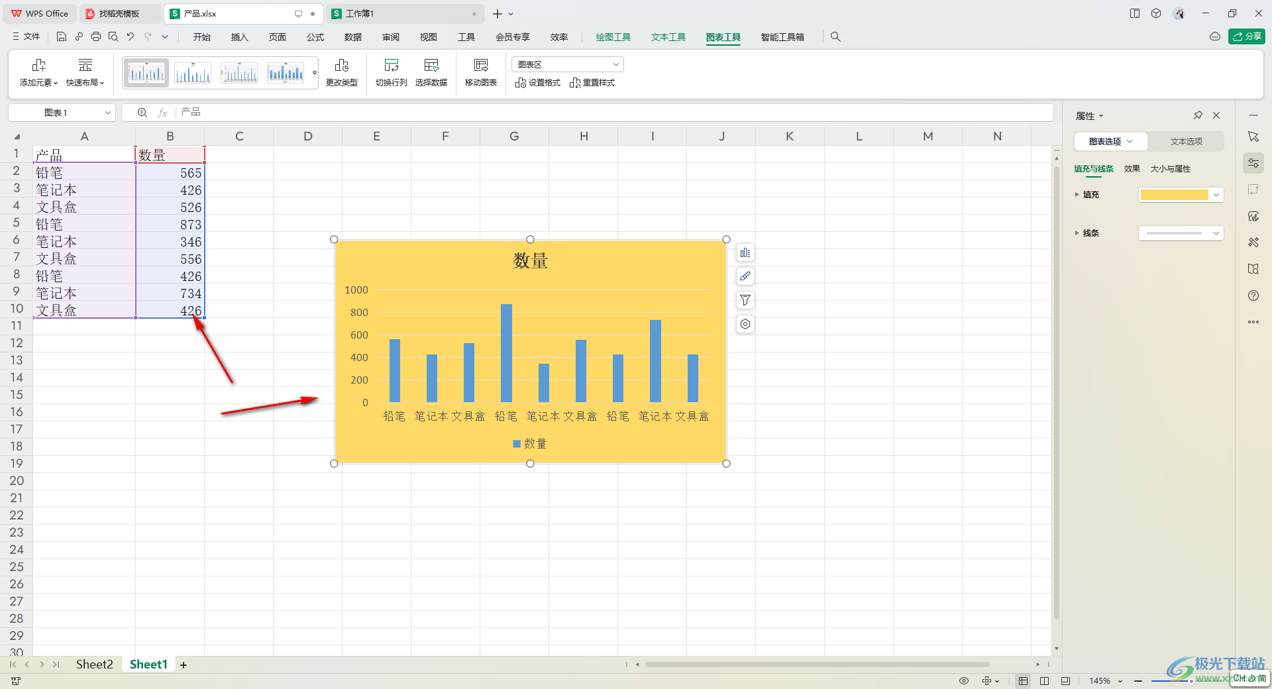Switch to Formula (公式) tab
Screen dimensions: 1272x689
[x=315, y=37]
